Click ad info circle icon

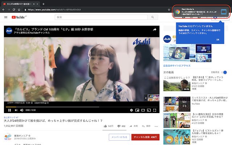(32, 103)
